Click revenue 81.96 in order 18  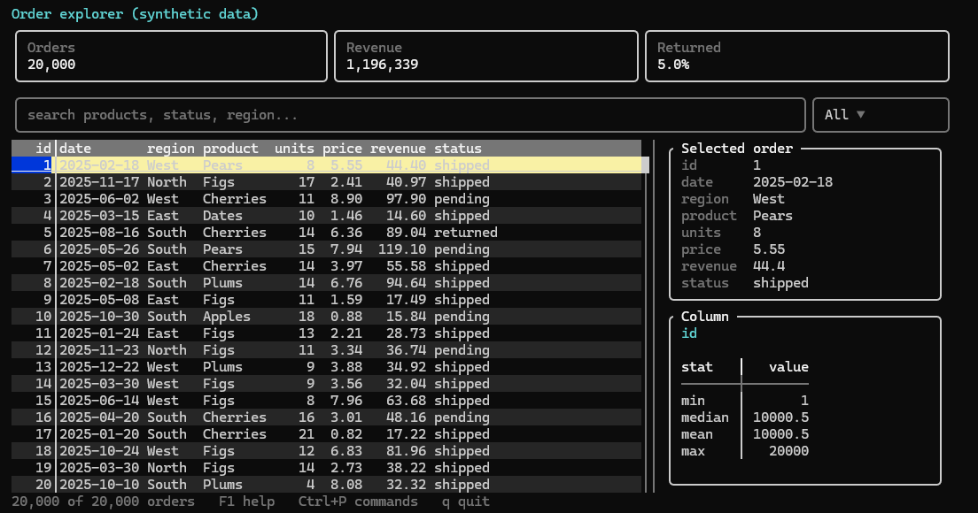[406, 451]
